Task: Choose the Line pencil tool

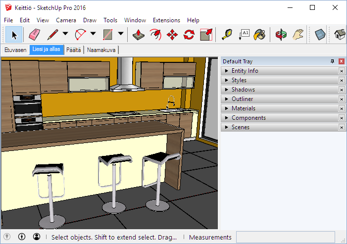Action: (x=52, y=35)
